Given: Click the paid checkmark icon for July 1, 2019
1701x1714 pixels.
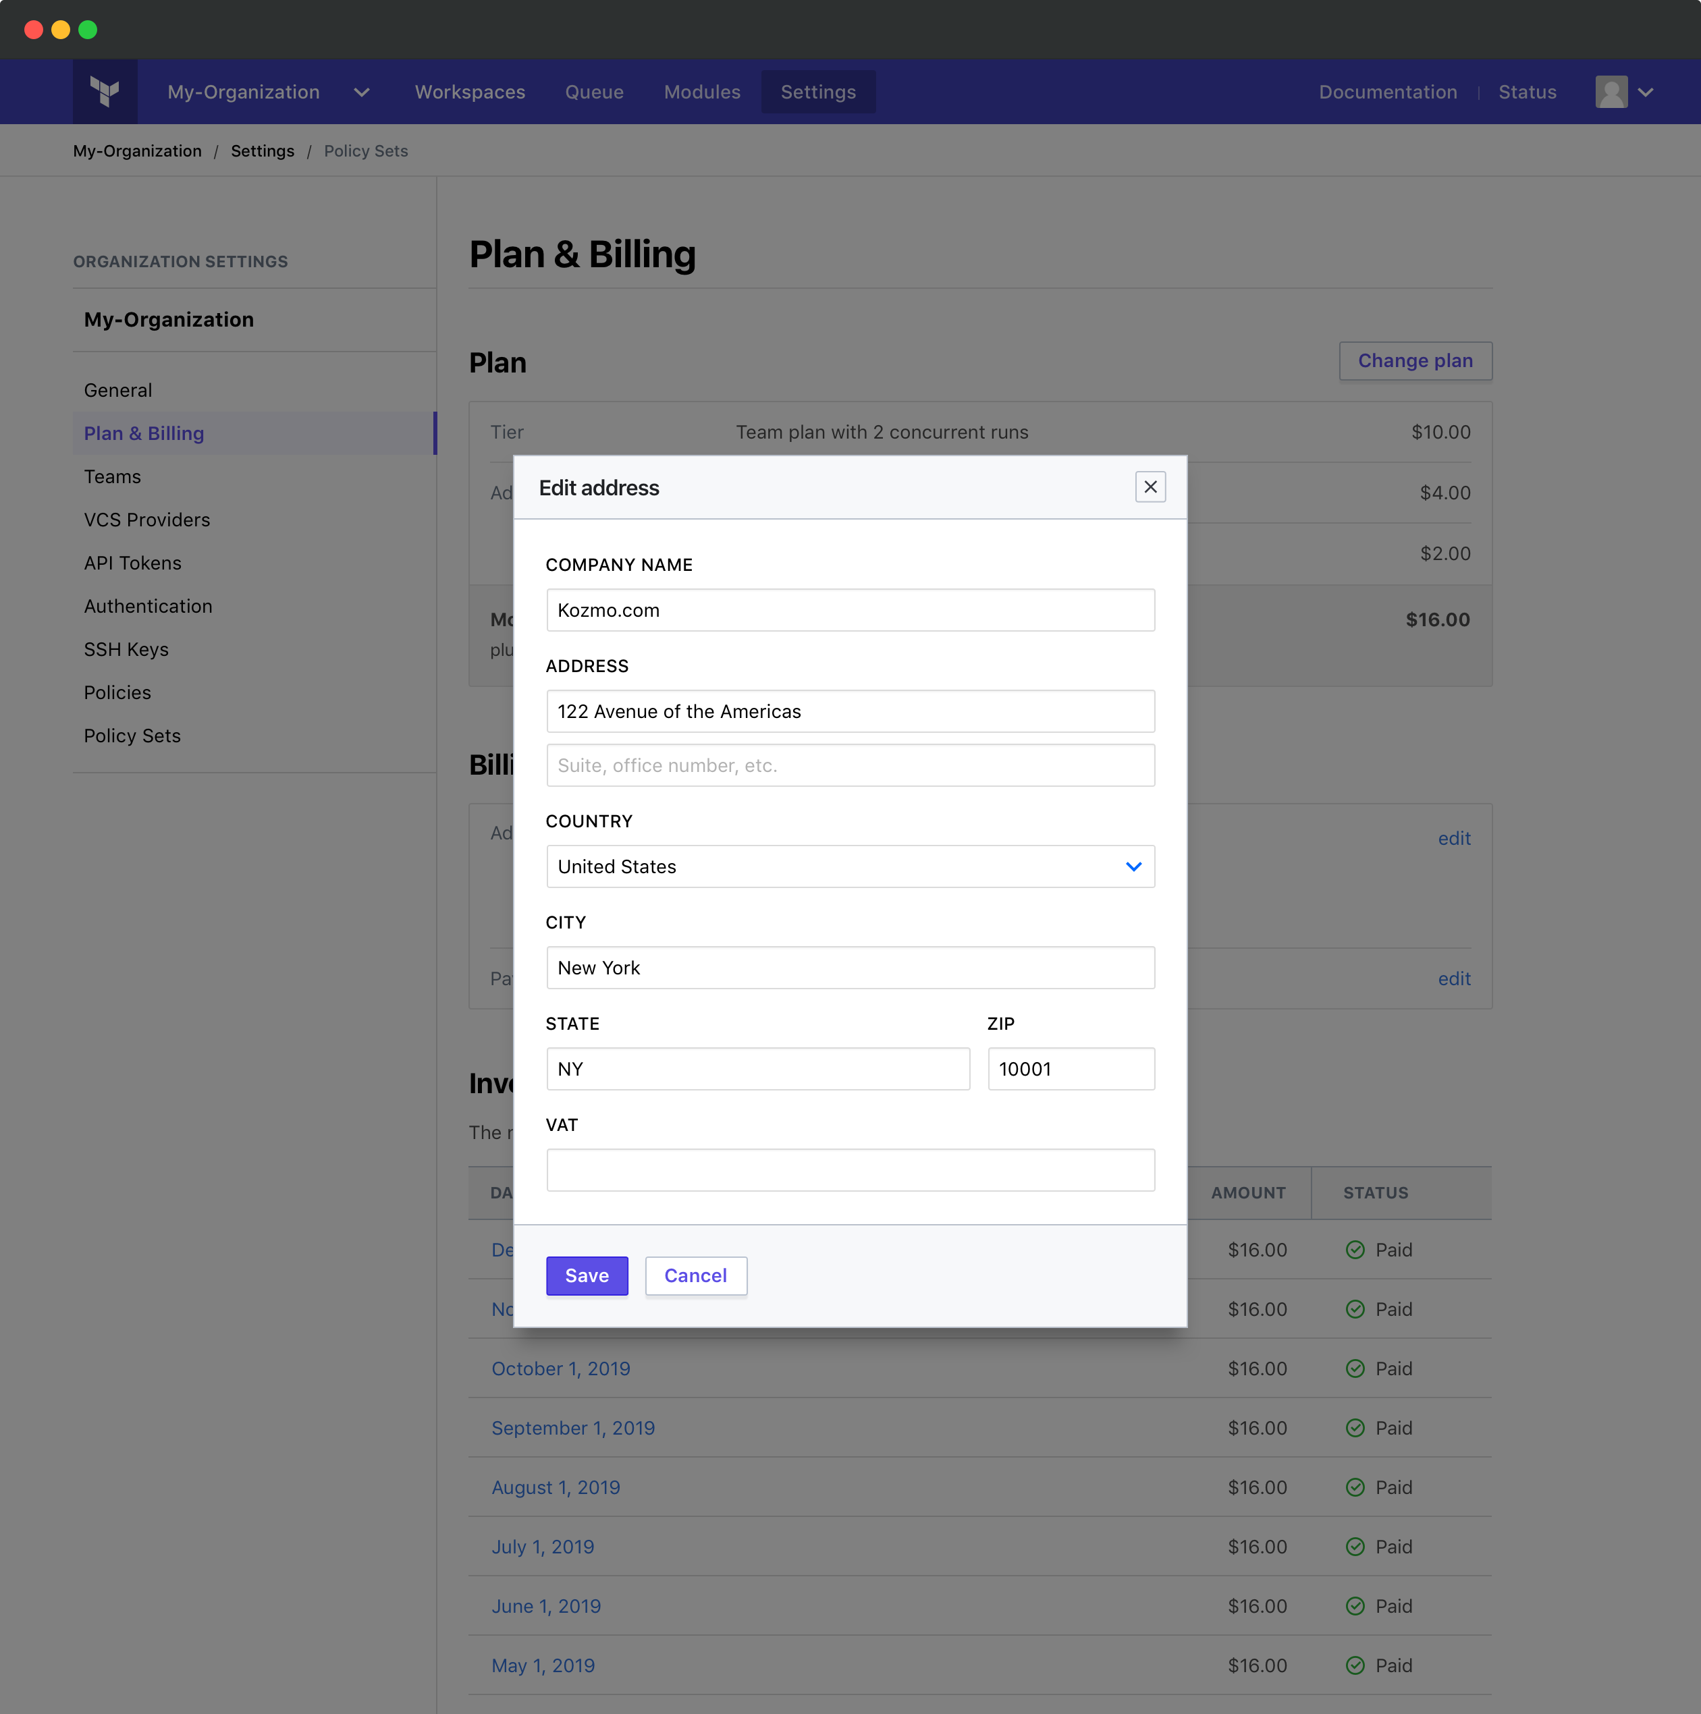Looking at the screenshot, I should (x=1355, y=1547).
